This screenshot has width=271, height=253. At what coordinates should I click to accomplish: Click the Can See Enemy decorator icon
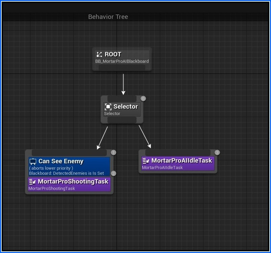[x=33, y=162]
